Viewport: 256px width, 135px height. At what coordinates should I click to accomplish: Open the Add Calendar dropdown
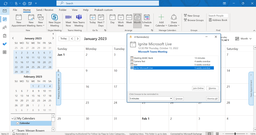pyautogui.click(x=161, y=20)
